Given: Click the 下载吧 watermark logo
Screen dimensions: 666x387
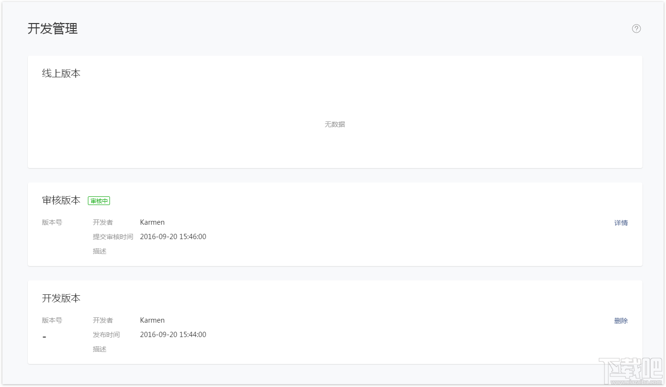Looking at the screenshot, I should tap(630, 371).
